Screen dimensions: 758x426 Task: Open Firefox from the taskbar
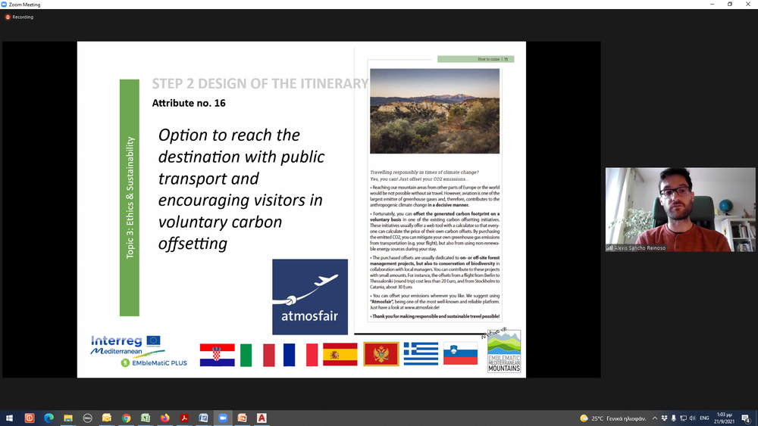(x=165, y=418)
